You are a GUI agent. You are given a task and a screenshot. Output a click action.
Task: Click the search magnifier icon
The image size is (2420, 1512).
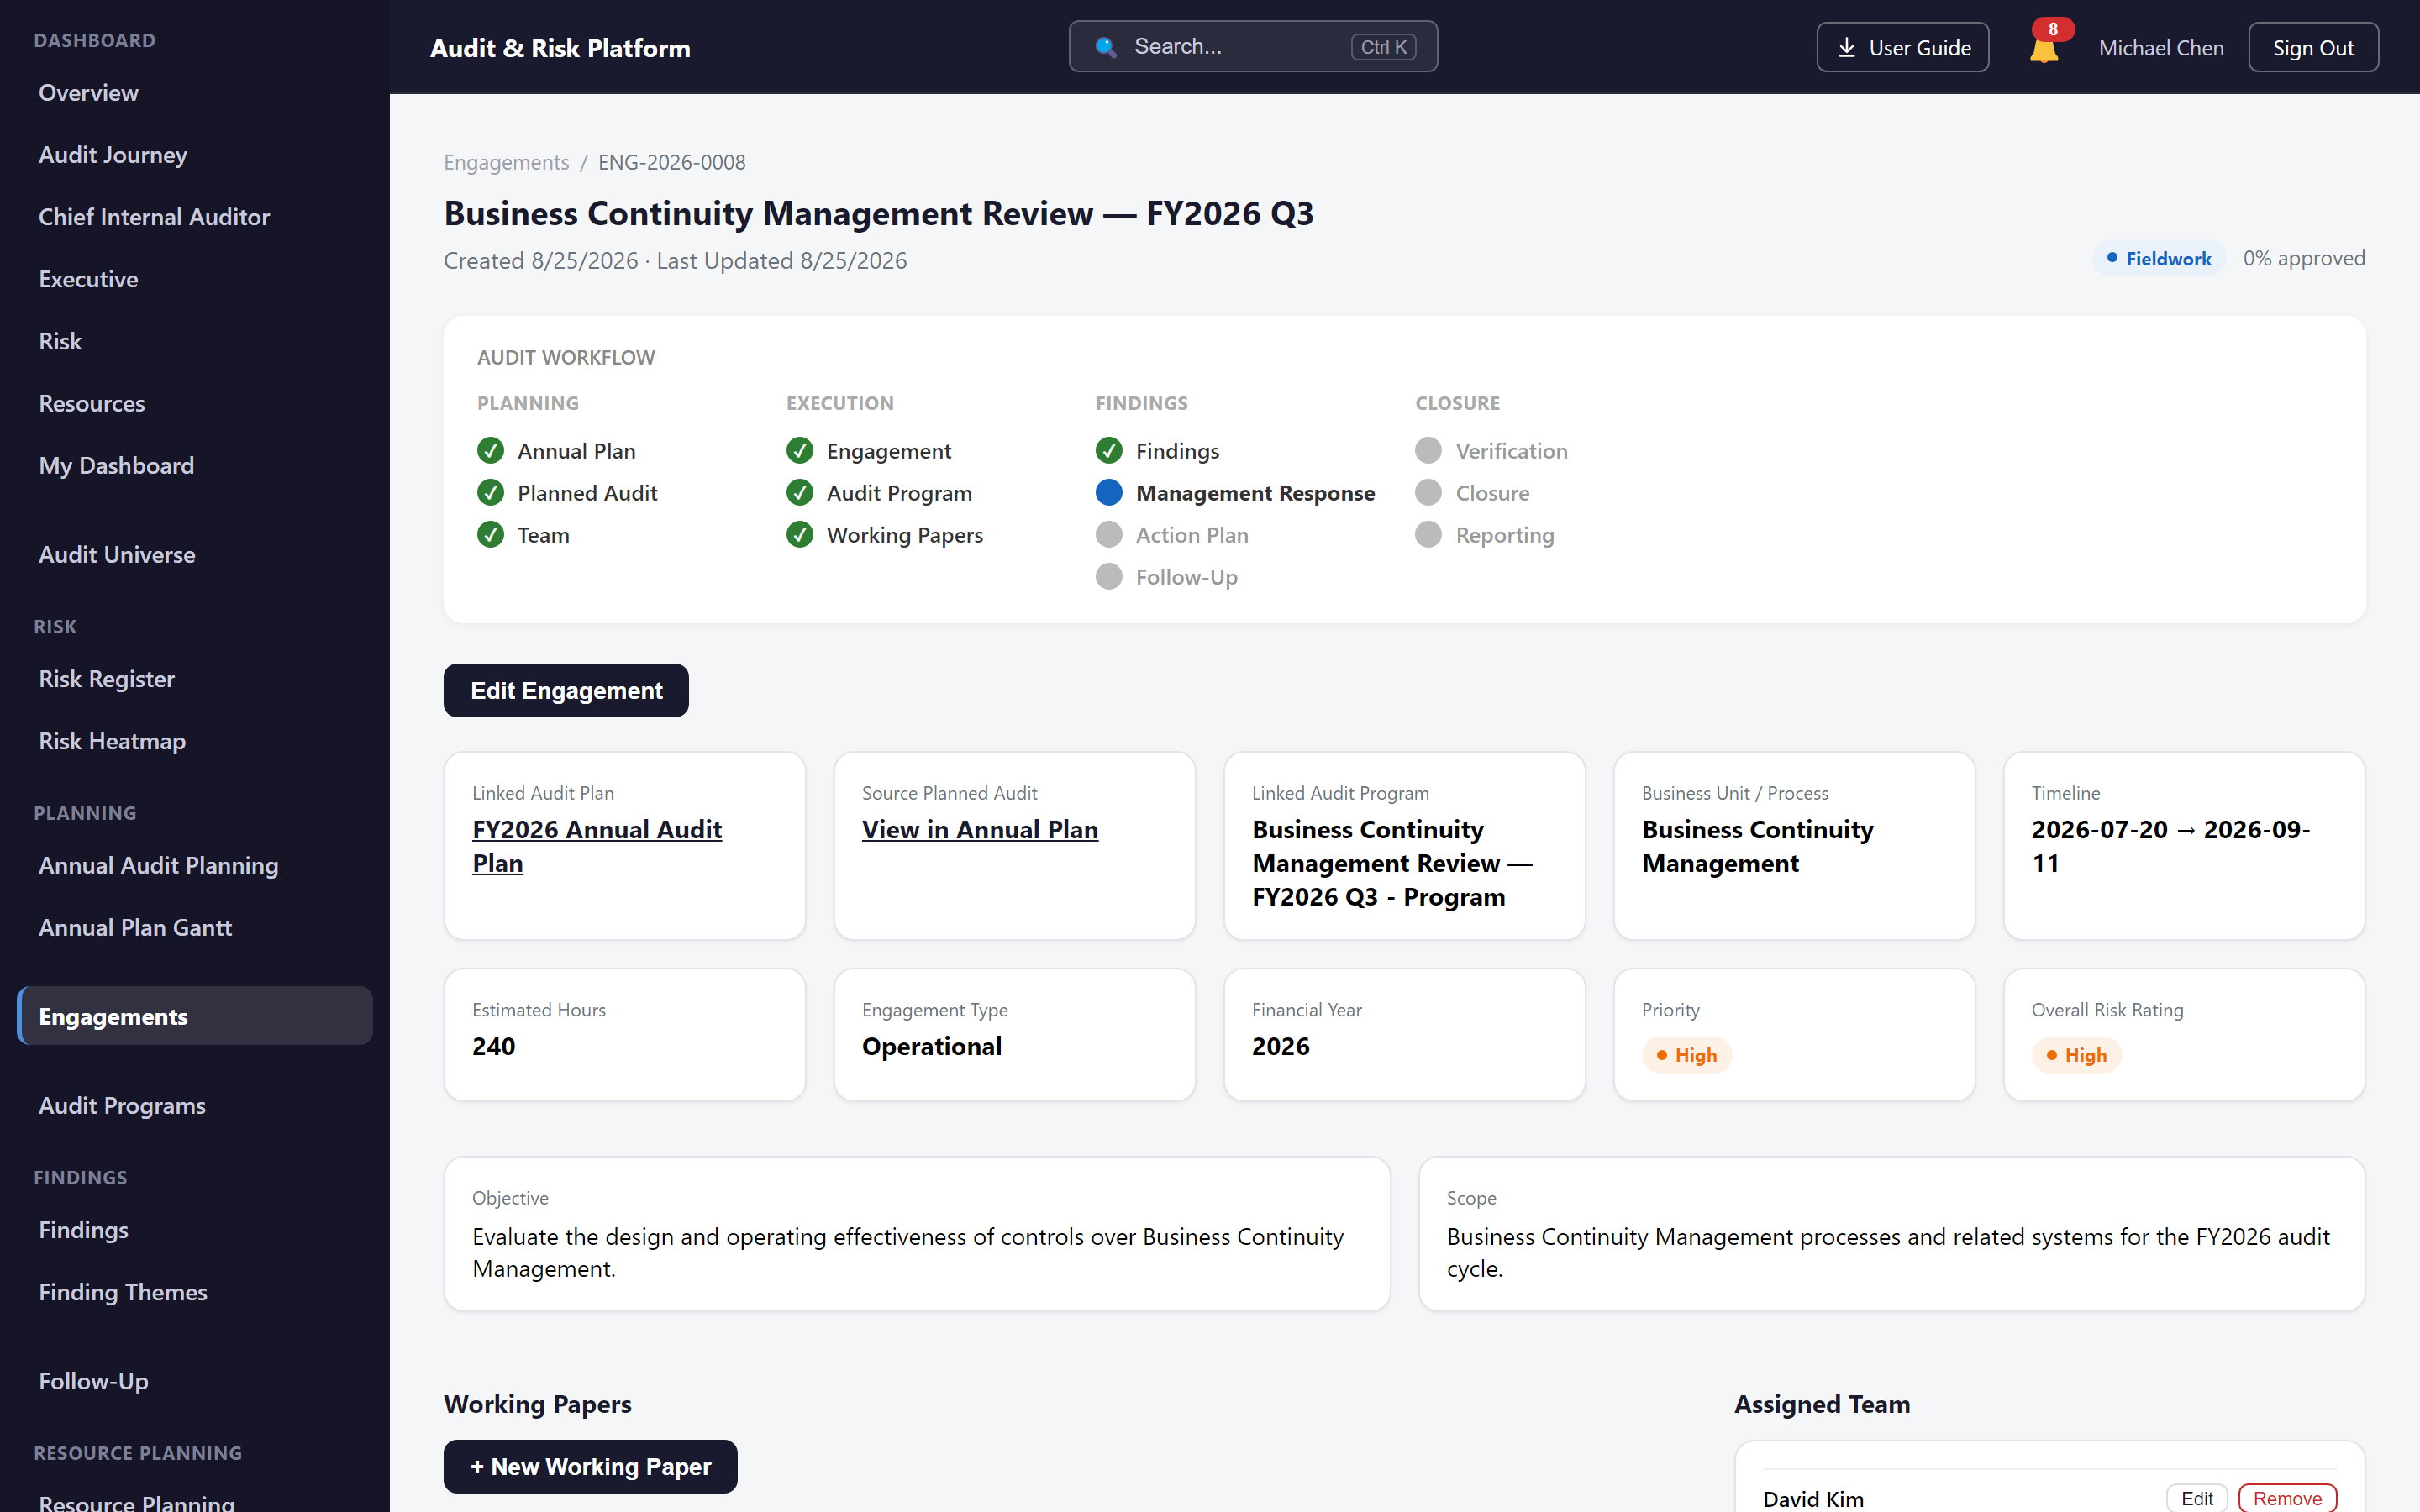click(x=1105, y=47)
